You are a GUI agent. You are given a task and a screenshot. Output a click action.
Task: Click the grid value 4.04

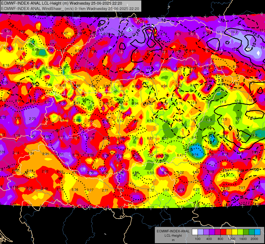pyautogui.click(x=50, y=33)
